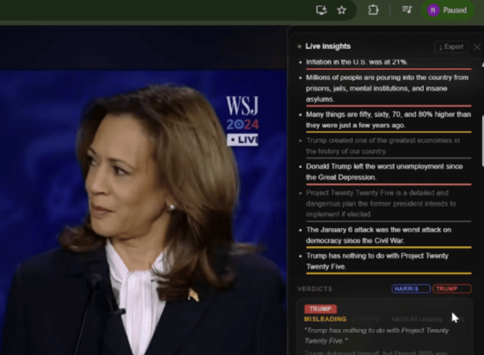Click the MEDIUM certainty label

[x=416, y=319]
